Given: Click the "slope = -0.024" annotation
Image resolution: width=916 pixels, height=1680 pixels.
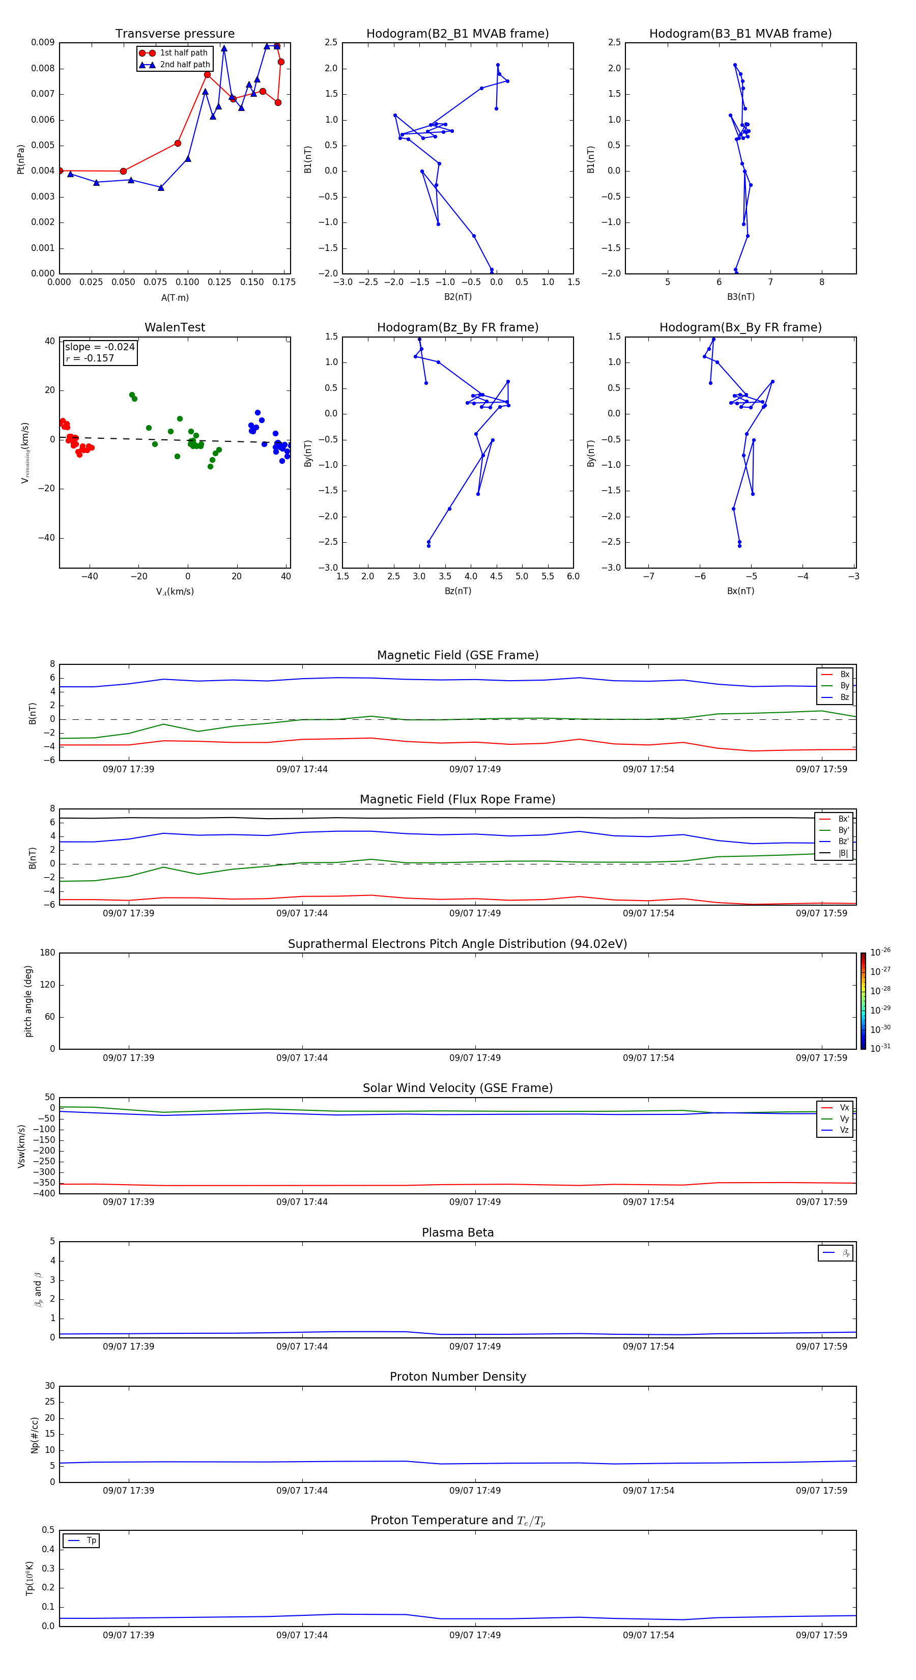Looking at the screenshot, I should tap(100, 347).
